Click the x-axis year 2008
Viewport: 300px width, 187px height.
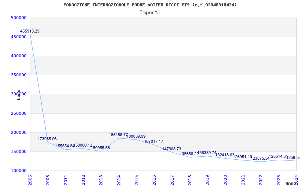pos(48,180)
